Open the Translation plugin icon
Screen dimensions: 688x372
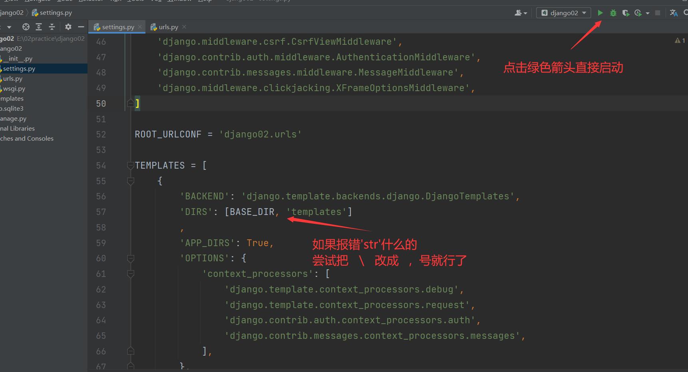(674, 13)
